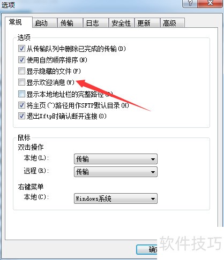Select the 日志 tab
The image size is (224, 260).
click(96, 23)
